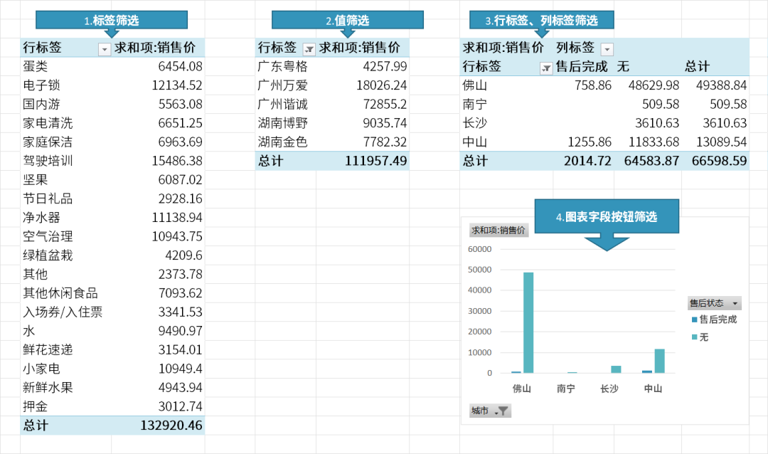Open the 行标签 filter dropdown in first pivot table
The width and height of the screenshot is (768, 454).
105,49
